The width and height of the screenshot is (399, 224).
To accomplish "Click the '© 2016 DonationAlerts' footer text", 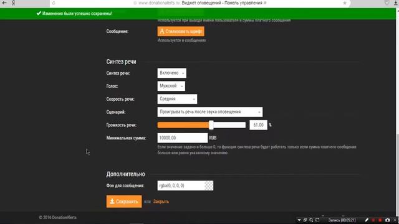I will point(58,217).
